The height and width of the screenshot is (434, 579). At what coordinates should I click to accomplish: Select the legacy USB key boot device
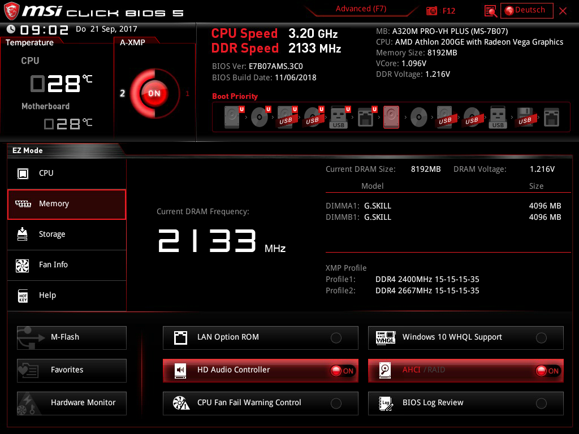(498, 117)
